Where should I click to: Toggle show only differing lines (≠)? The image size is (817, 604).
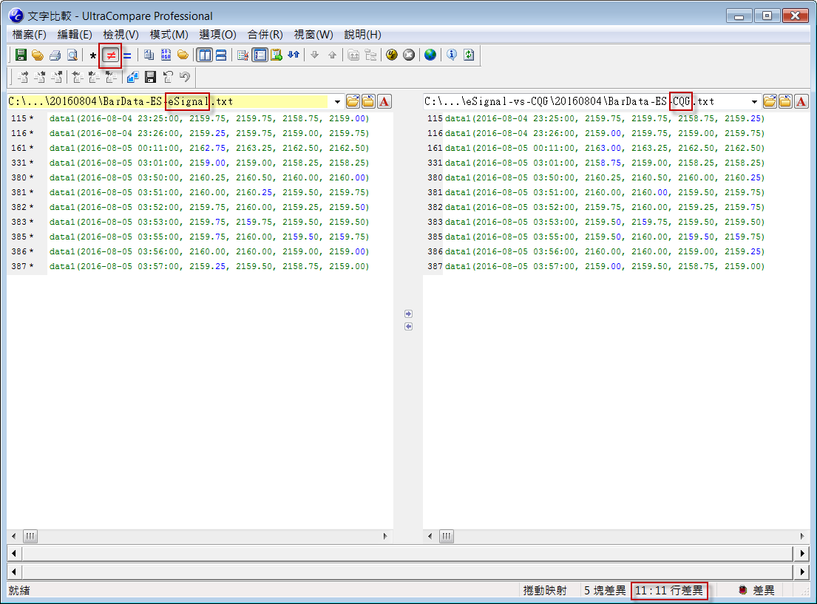[110, 55]
